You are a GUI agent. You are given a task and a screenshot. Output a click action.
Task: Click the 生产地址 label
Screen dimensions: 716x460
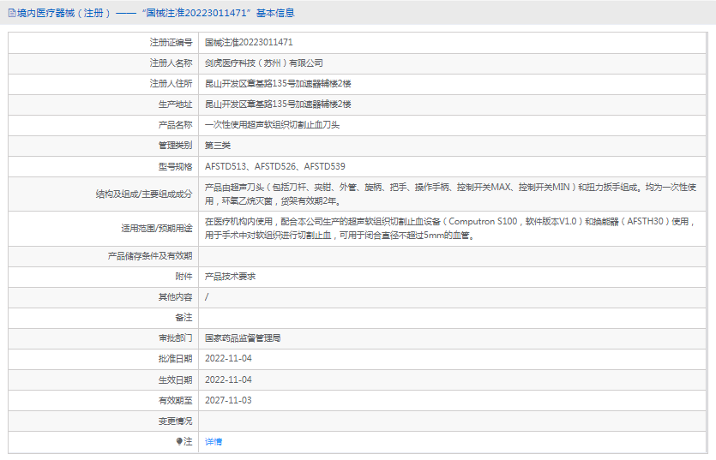click(x=175, y=104)
